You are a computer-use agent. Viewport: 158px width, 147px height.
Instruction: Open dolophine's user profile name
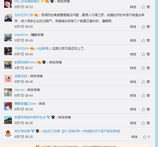pyautogui.click(x=21, y=35)
